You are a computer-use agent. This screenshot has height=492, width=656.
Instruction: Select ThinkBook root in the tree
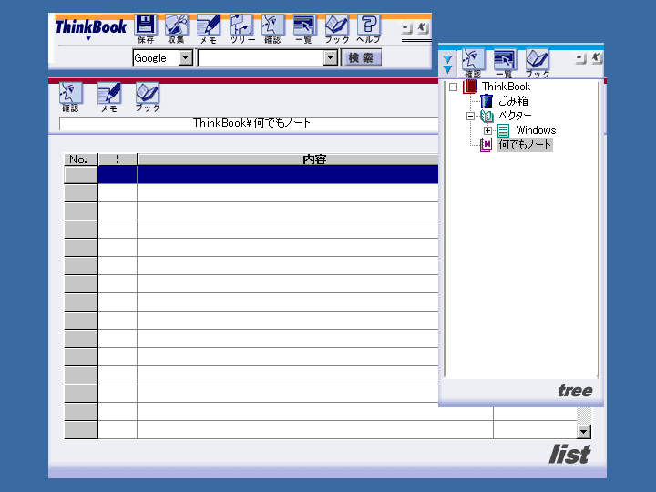point(506,87)
